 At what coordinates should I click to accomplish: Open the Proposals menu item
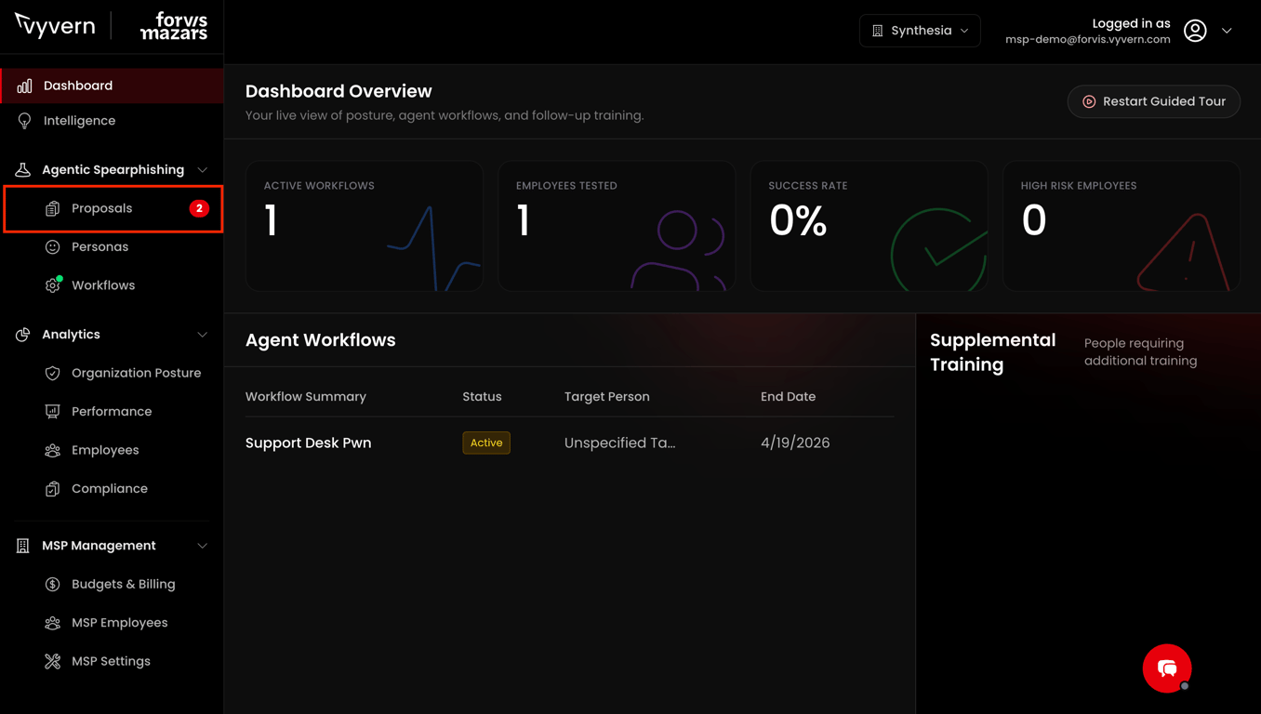[113, 208]
